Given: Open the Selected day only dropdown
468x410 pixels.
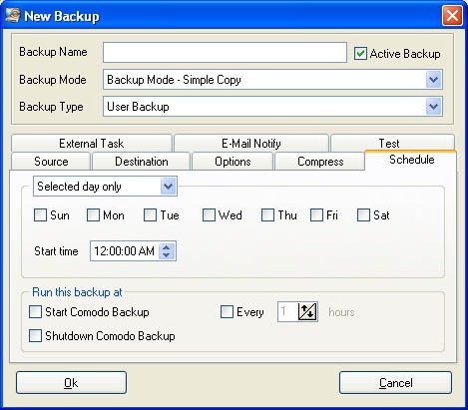Looking at the screenshot, I should (x=168, y=187).
